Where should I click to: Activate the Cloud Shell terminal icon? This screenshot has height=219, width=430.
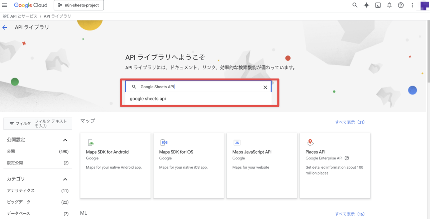tap(378, 5)
